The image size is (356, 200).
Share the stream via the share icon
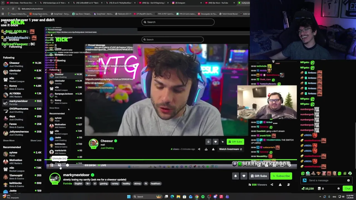pos(272,185)
